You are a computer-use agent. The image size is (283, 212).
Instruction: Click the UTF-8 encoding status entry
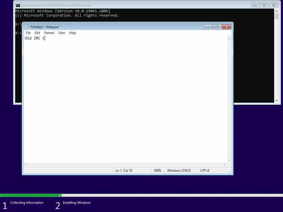tap(205, 171)
